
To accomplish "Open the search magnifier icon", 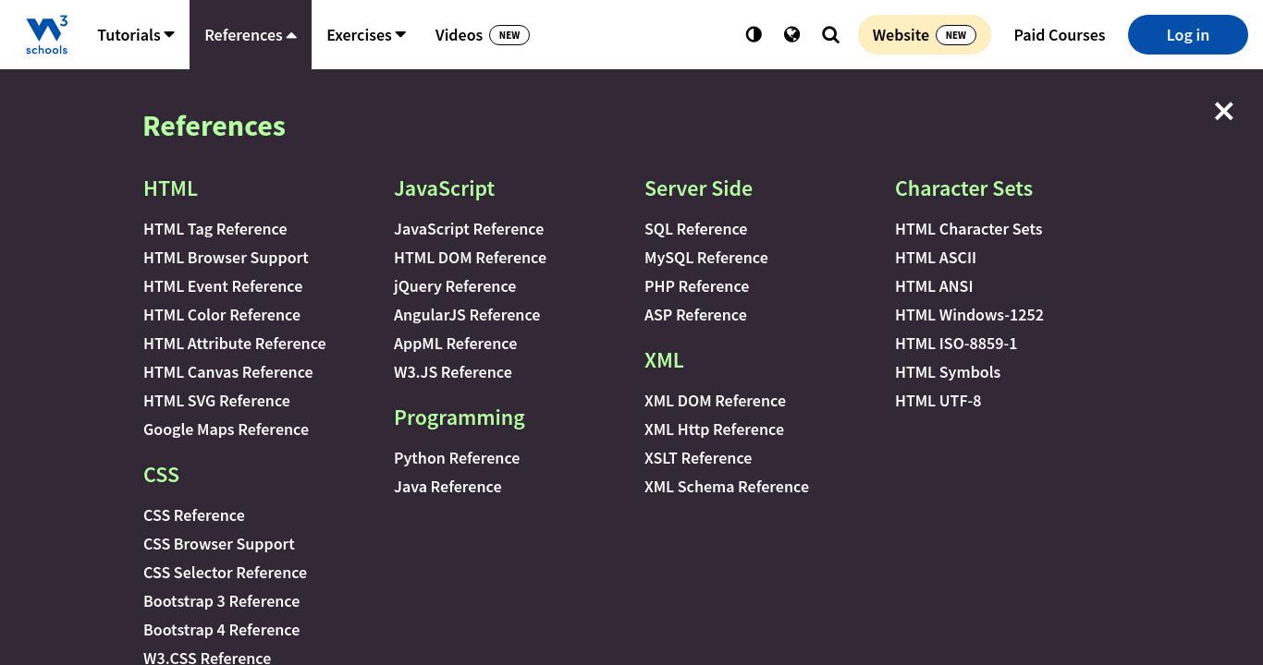I will (x=830, y=35).
